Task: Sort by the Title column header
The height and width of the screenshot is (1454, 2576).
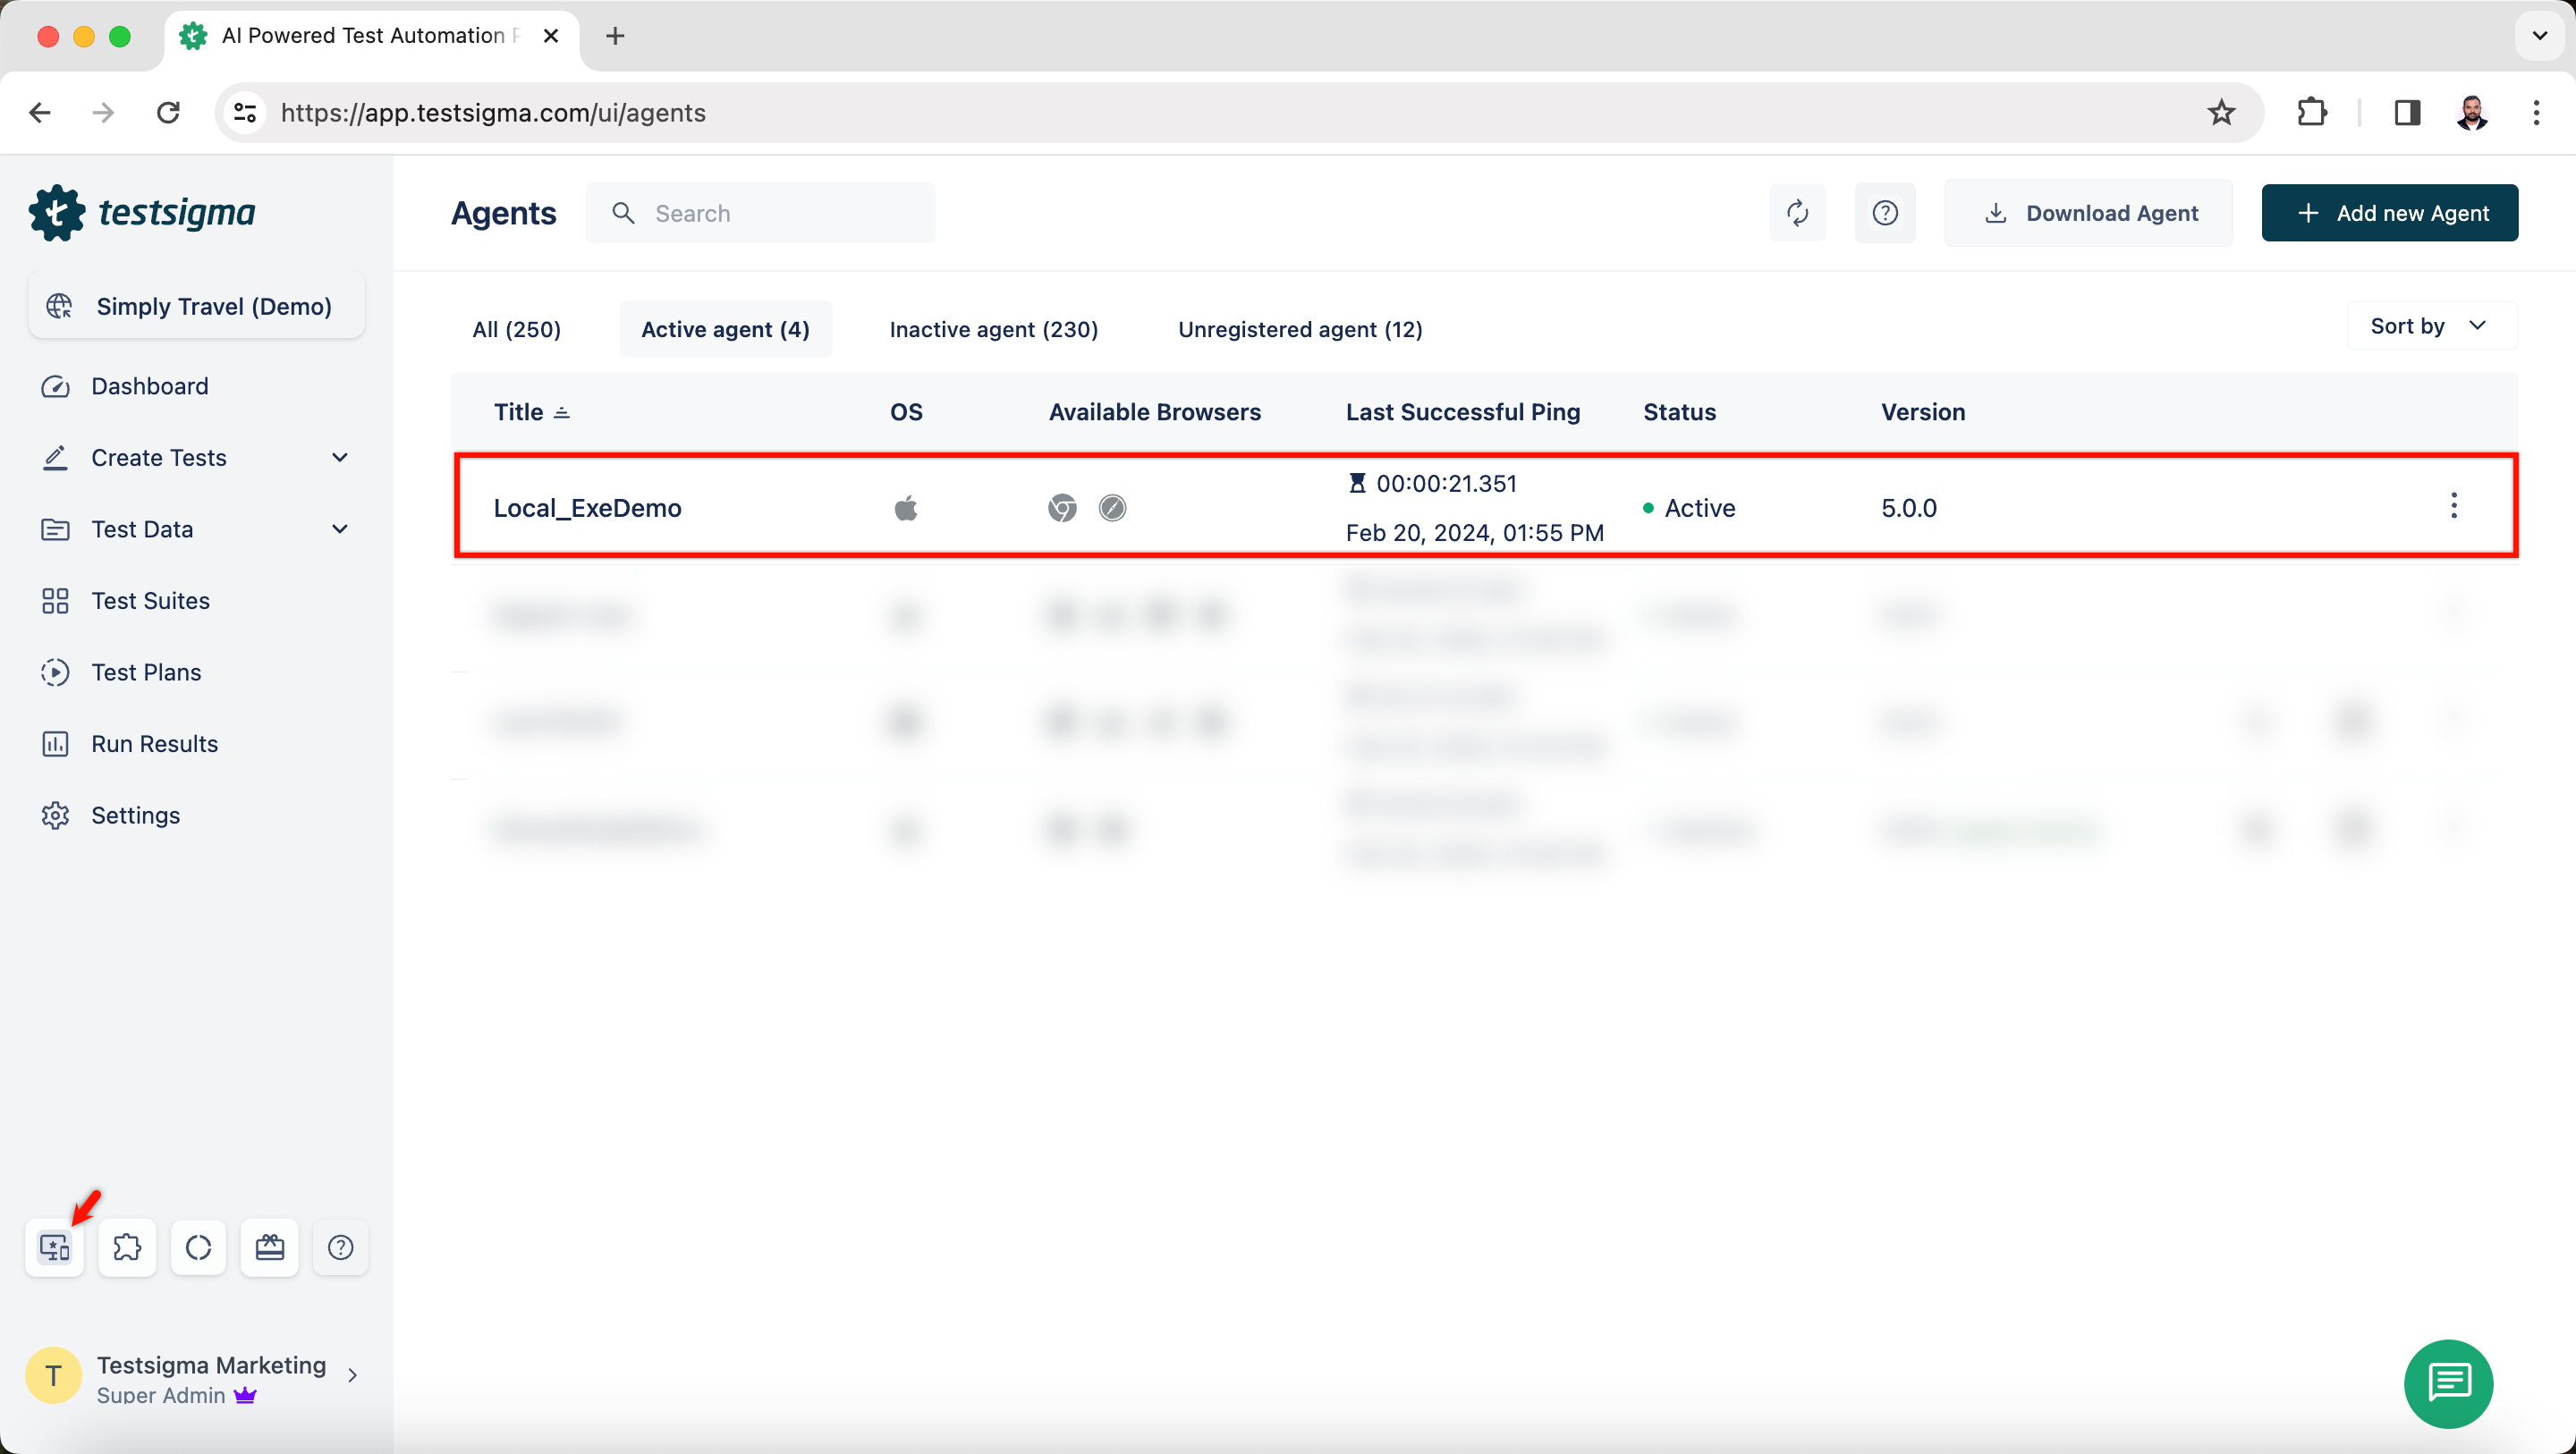Action: tap(531, 412)
